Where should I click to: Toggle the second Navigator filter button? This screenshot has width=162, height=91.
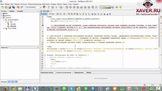pyautogui.click(x=13, y=82)
